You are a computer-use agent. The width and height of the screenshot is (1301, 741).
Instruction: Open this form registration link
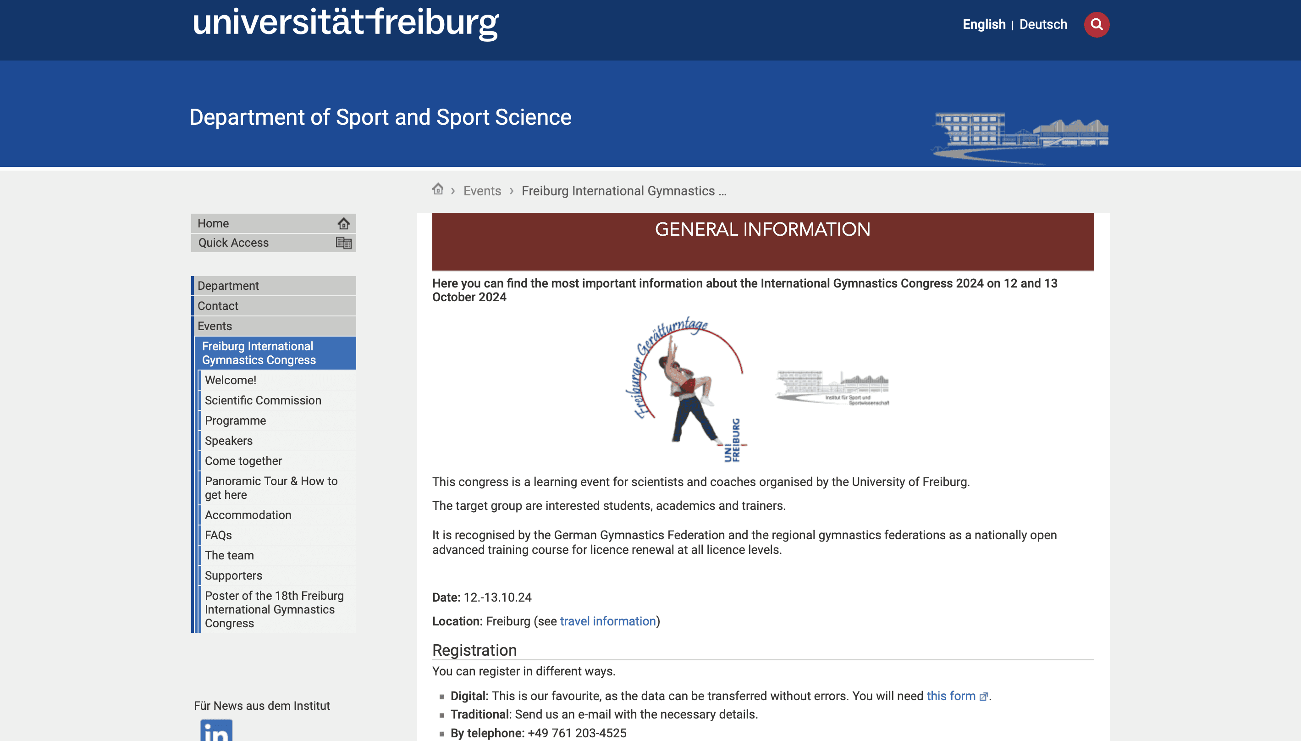tap(950, 696)
